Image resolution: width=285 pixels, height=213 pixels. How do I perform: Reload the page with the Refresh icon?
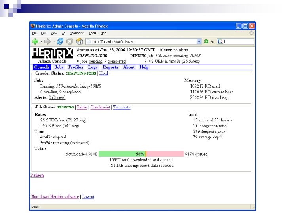[x=60, y=41]
